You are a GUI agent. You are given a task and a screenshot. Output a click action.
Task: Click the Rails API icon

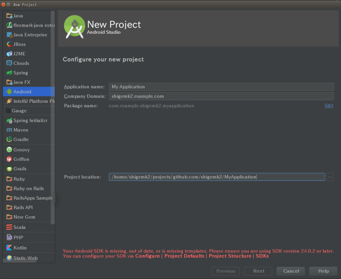[x=9, y=207]
